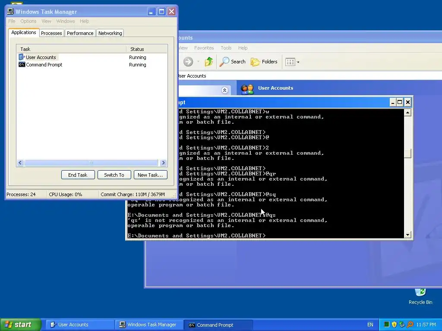Collapse the side panel chevron expander
Image resolution: width=442 pixels, height=331 pixels.
coord(224,90)
